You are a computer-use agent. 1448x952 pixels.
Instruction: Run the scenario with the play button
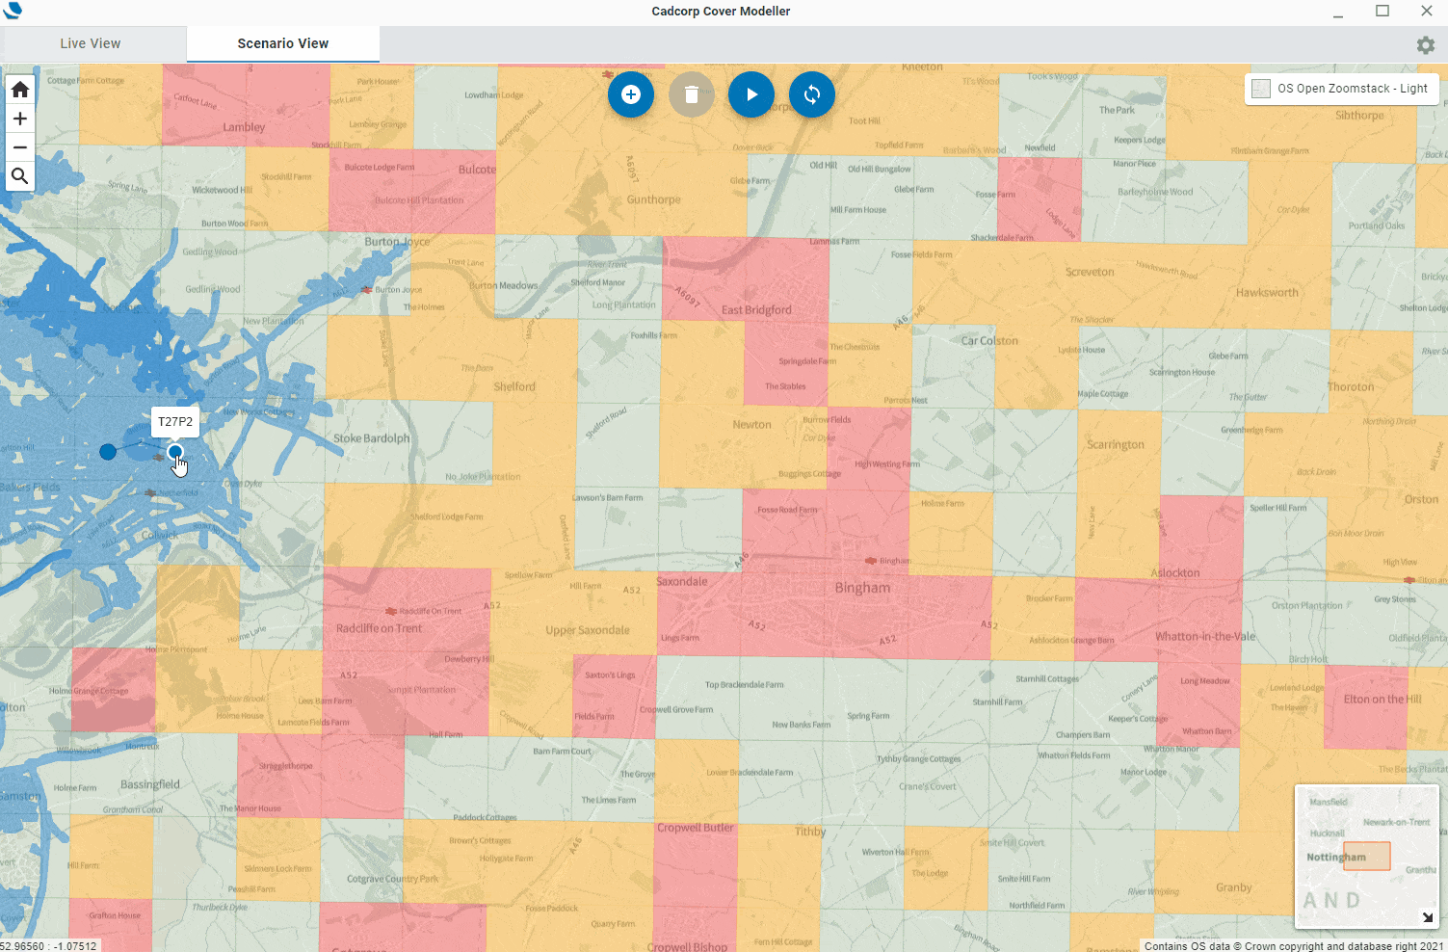tap(751, 94)
